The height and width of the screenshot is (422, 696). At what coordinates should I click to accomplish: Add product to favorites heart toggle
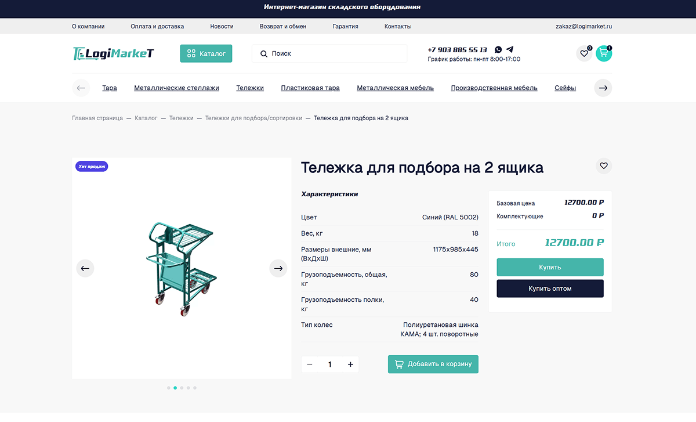(x=604, y=166)
